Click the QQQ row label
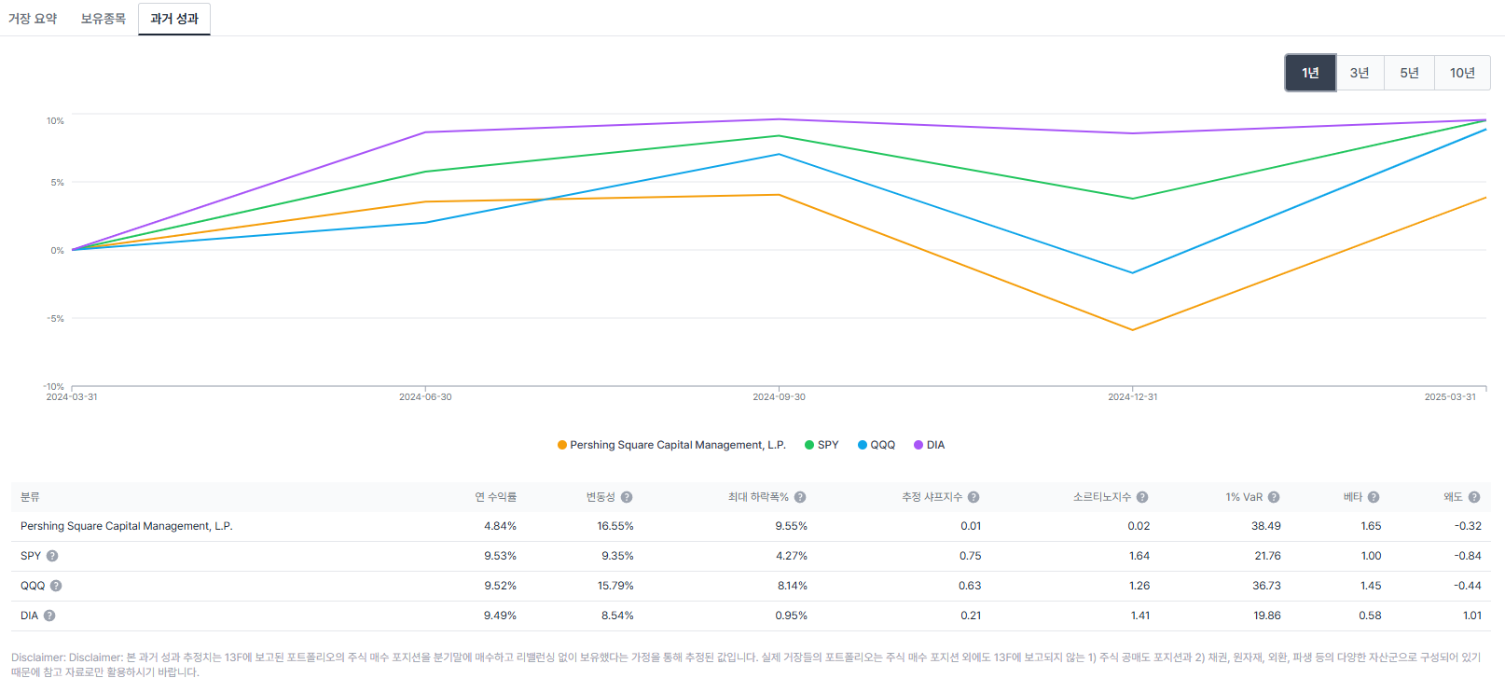 33,586
